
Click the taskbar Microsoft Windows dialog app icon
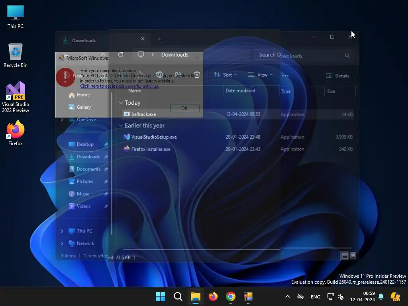(248, 296)
